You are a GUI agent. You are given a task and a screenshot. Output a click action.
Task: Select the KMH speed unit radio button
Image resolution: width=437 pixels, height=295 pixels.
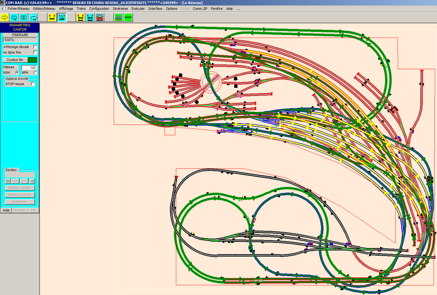(17, 73)
